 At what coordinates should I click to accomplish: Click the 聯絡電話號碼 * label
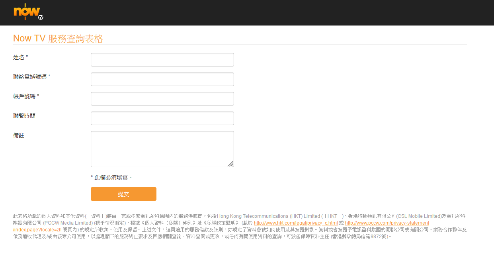(x=32, y=77)
